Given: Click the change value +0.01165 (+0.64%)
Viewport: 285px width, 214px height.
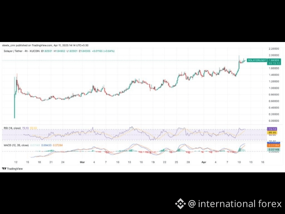Looking at the screenshot, I should pyautogui.click(x=103, y=51).
